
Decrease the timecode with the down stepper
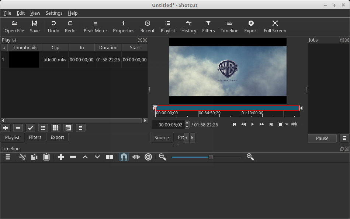(x=187, y=127)
